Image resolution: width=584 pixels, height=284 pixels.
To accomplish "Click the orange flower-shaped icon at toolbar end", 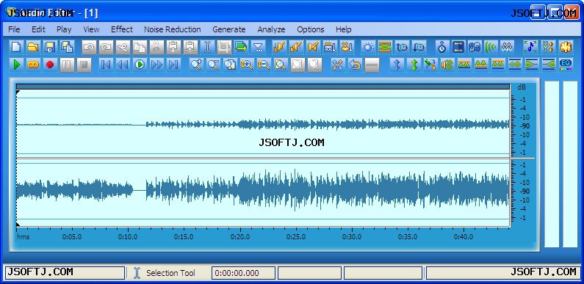I will 566,47.
